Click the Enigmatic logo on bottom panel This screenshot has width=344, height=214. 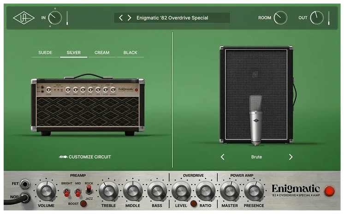coord(296,190)
